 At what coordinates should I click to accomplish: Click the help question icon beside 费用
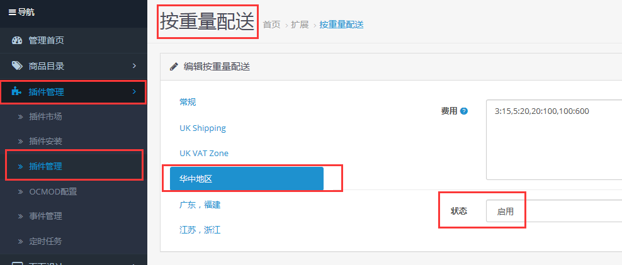[464, 111]
